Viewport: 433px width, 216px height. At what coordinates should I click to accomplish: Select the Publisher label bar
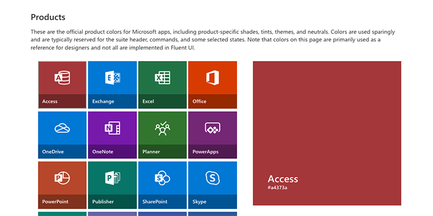coord(113,201)
